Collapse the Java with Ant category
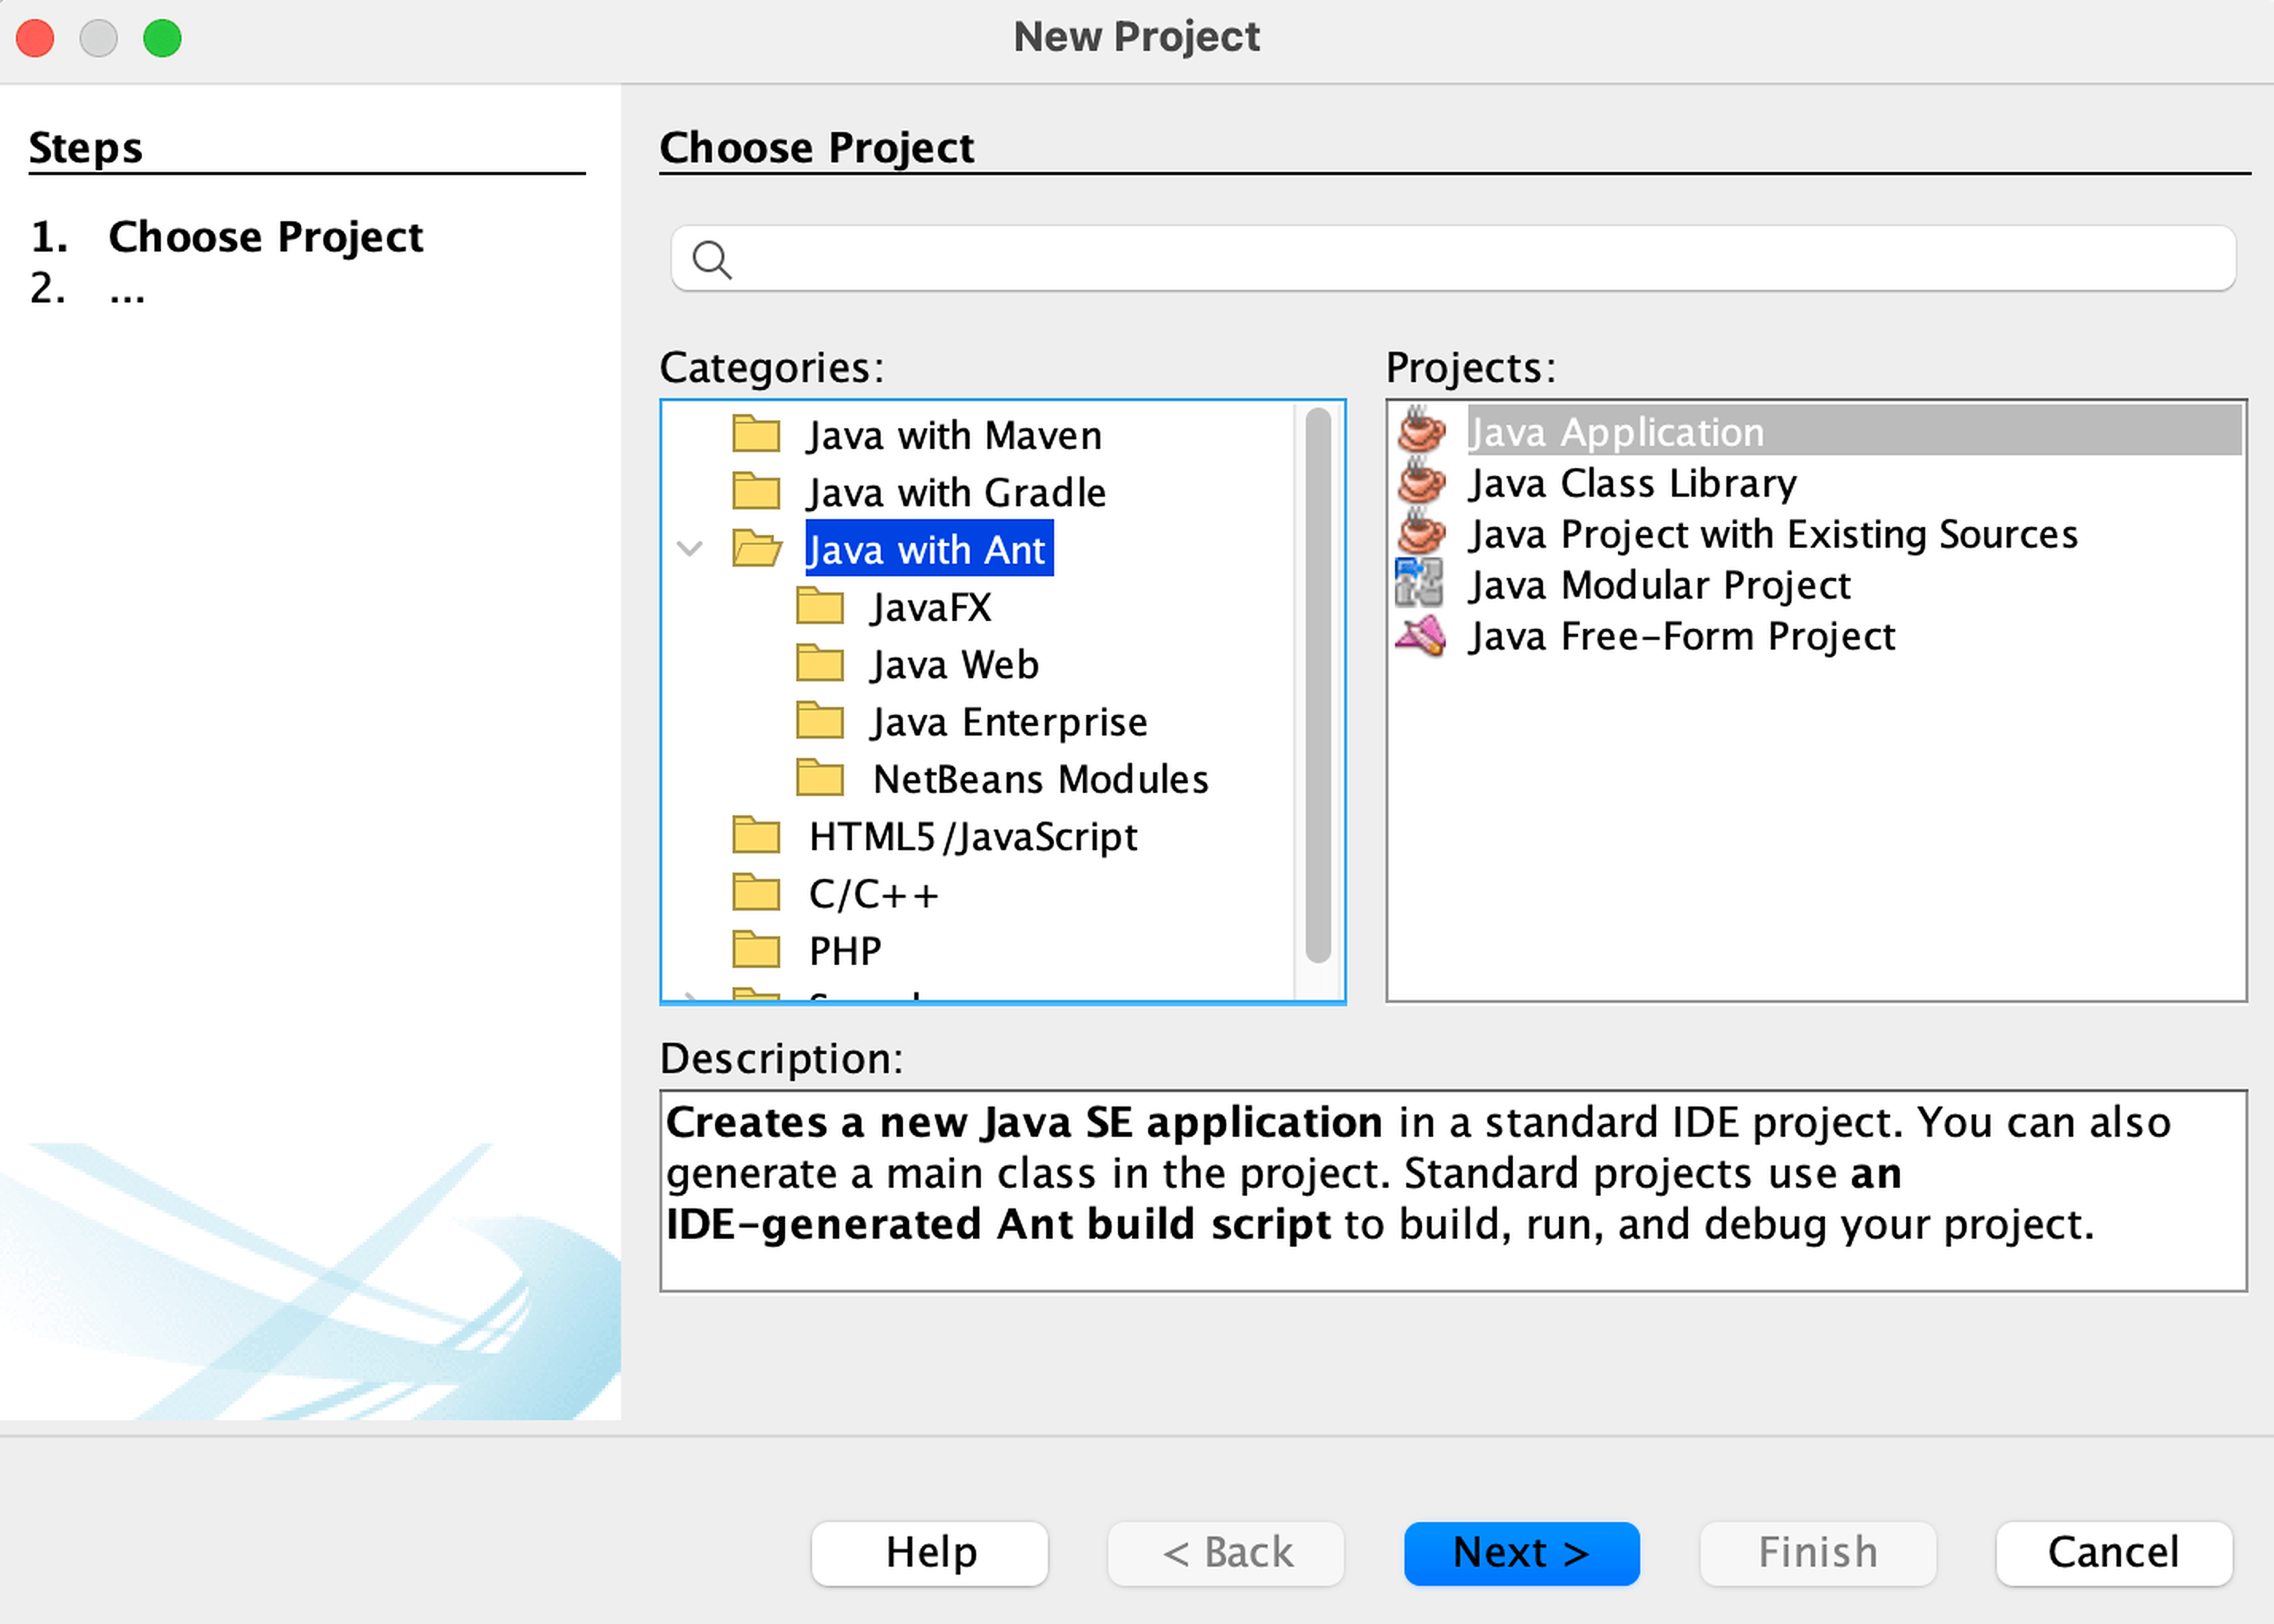Image resolution: width=2274 pixels, height=1624 pixels. coord(690,549)
